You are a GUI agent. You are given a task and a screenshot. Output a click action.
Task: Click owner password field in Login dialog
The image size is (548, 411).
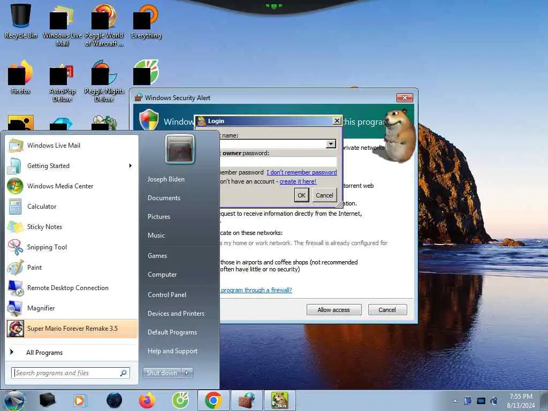278,162
